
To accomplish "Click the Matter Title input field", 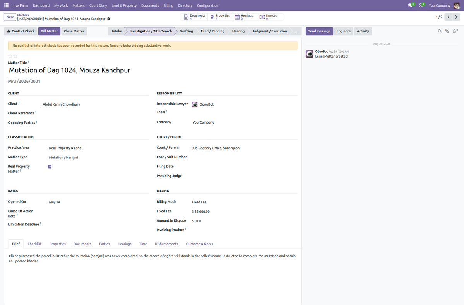I will point(152,70).
